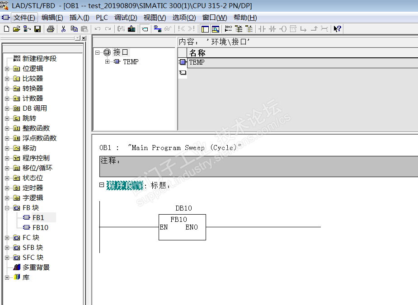The height and width of the screenshot is (305, 418).
Task: Open the 文件(F) menu
Action: click(24, 18)
